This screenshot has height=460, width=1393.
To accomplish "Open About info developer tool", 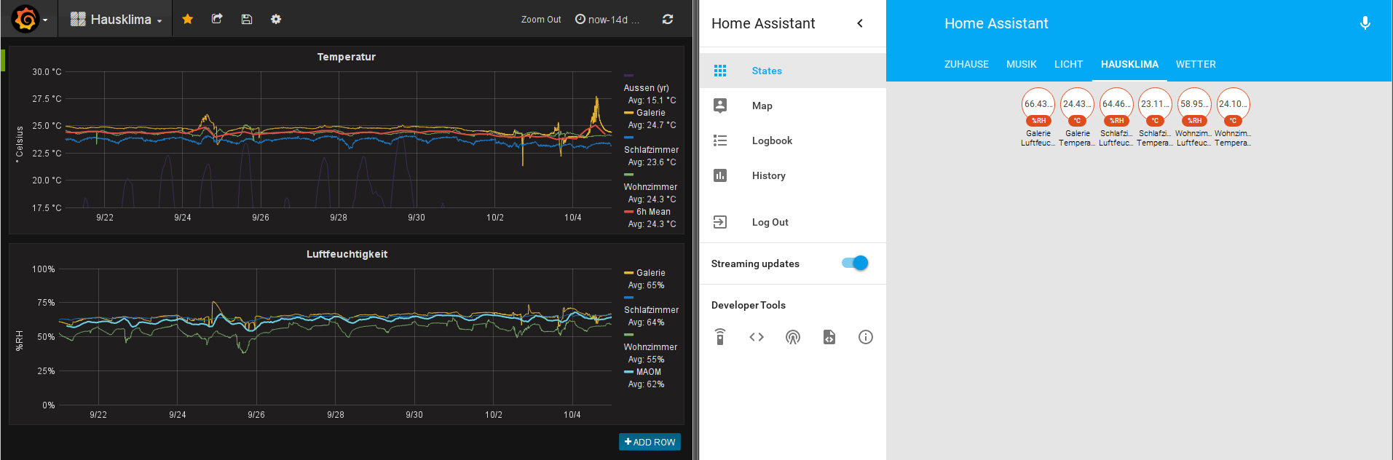I will pos(866,337).
